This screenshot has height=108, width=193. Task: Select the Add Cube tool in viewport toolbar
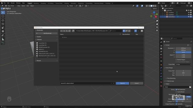pos(3,43)
